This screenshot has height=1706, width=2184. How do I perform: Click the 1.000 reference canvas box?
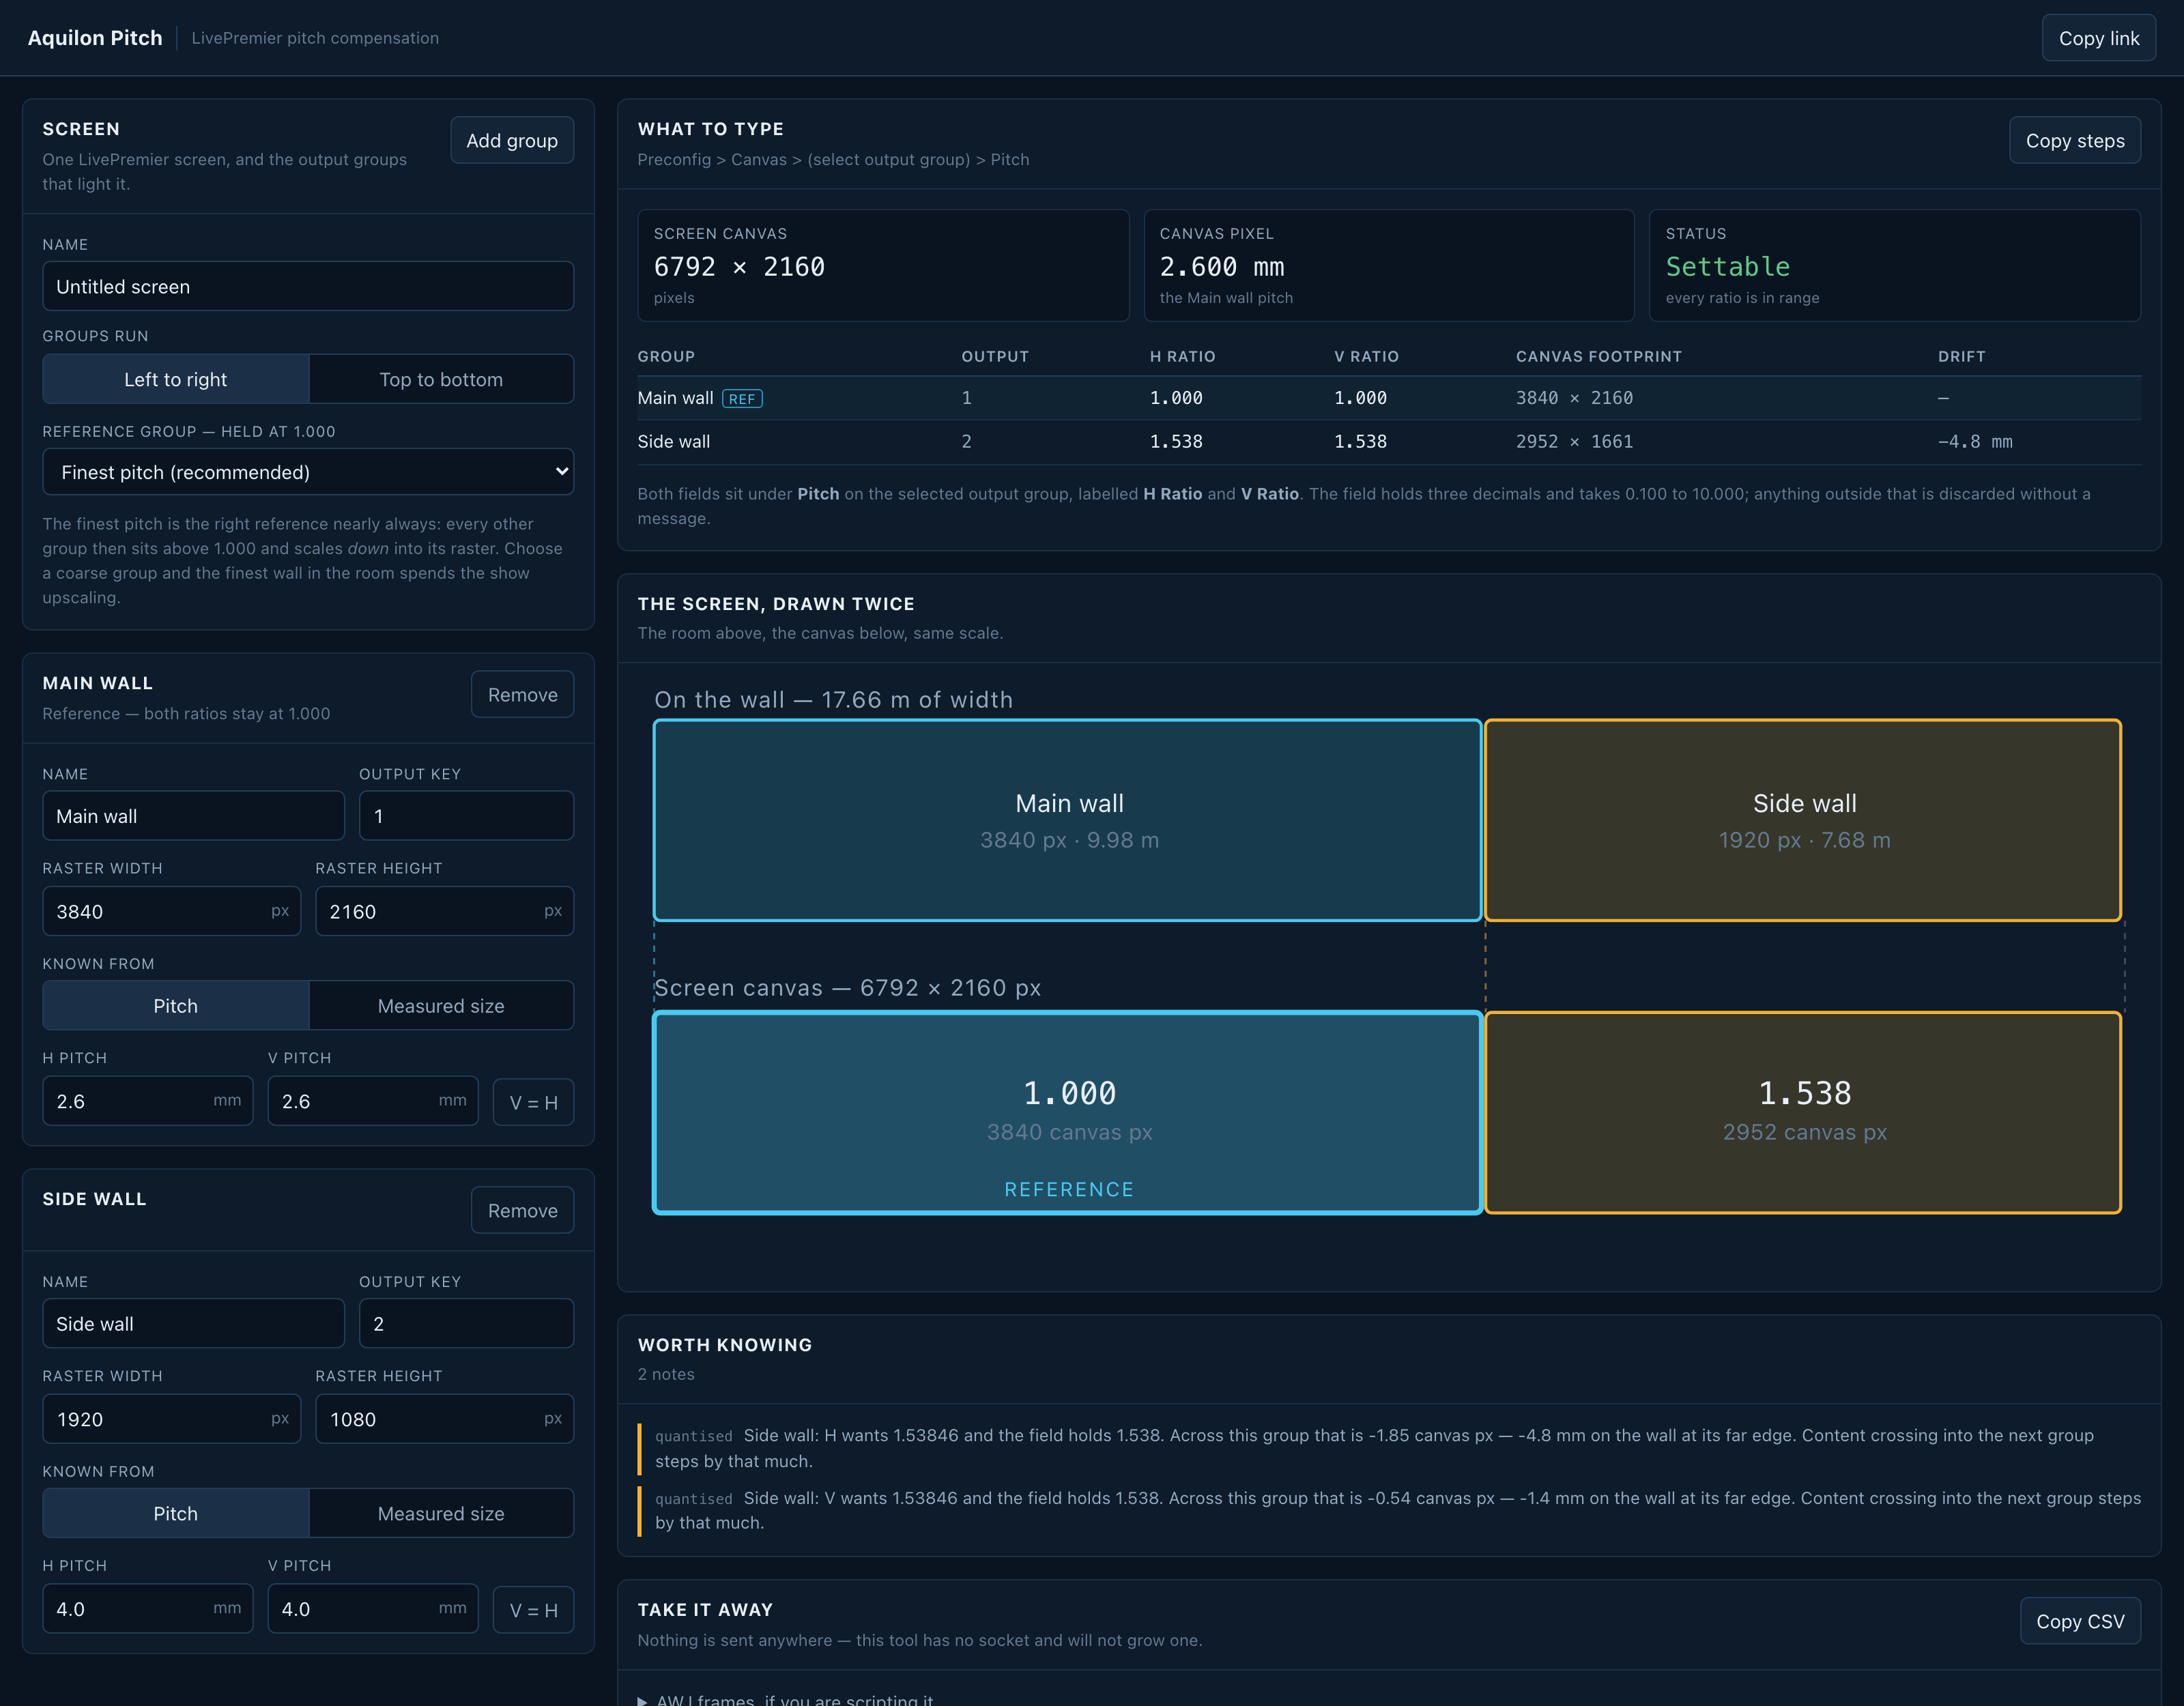click(1067, 1113)
